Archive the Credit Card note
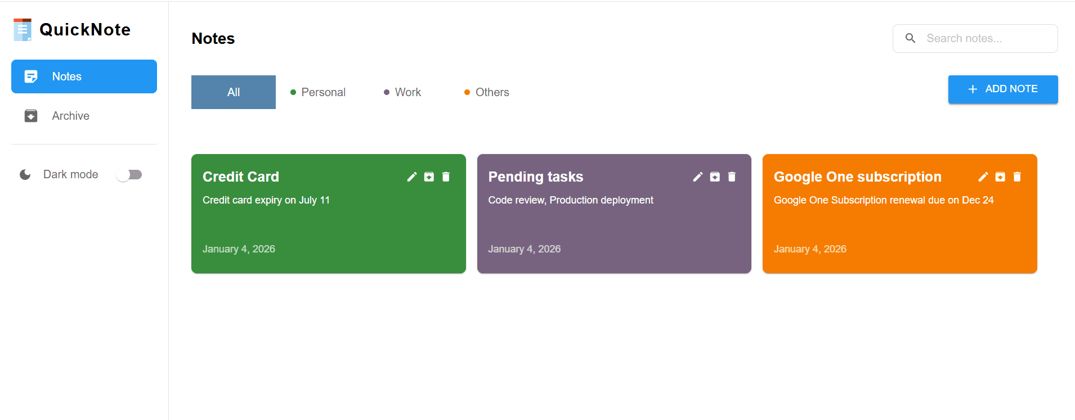1075x420 pixels. (429, 177)
